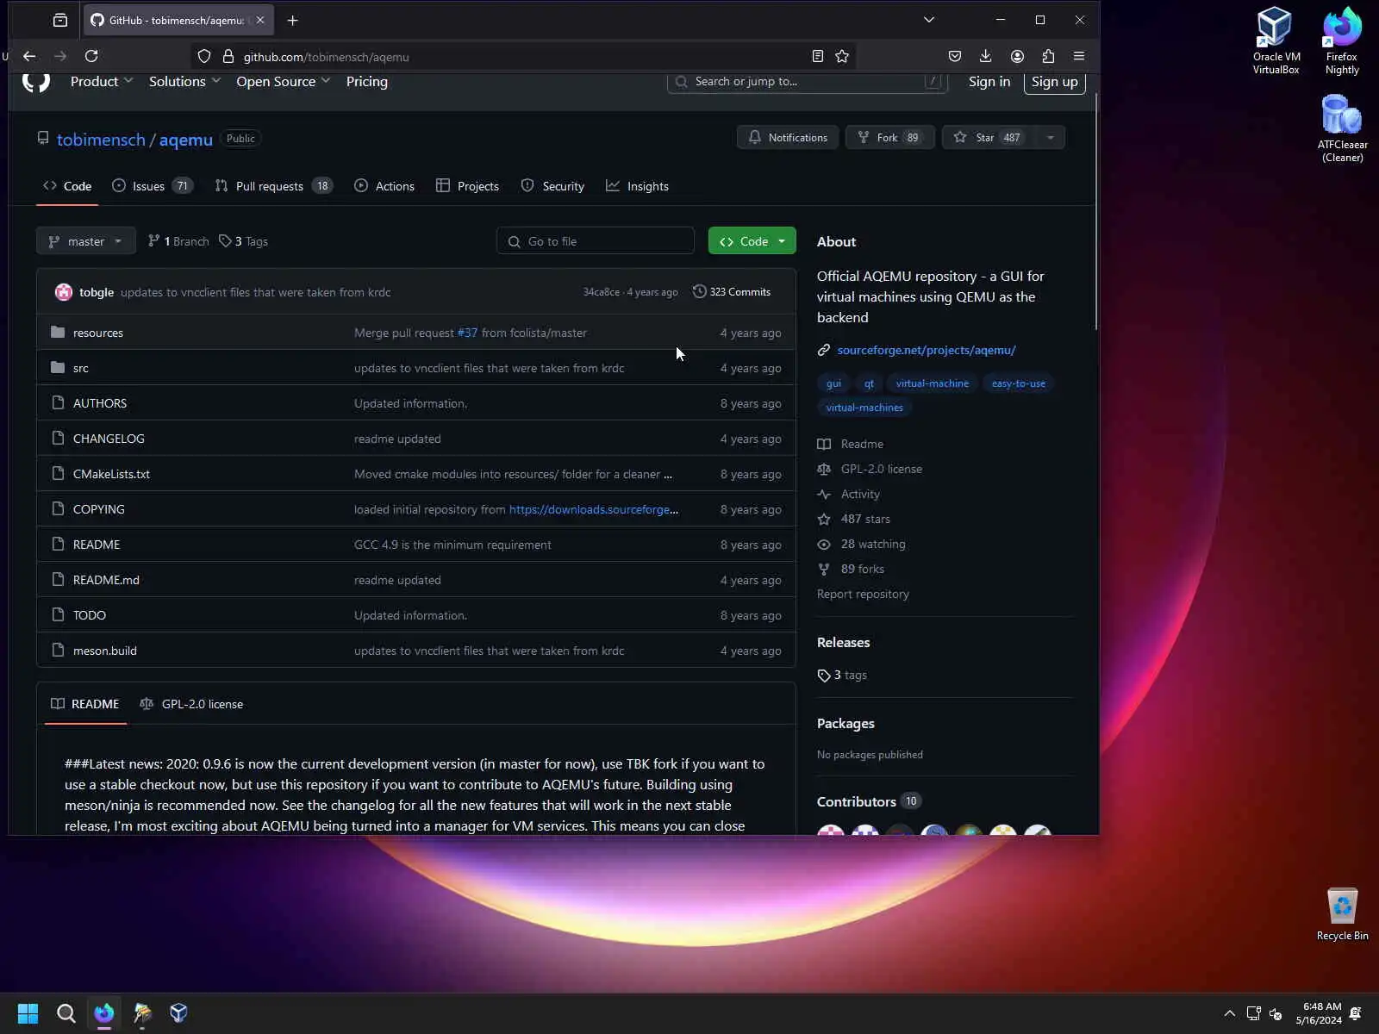This screenshot has width=1379, height=1034.
Task: Open the Insights tab
Action: 637,186
